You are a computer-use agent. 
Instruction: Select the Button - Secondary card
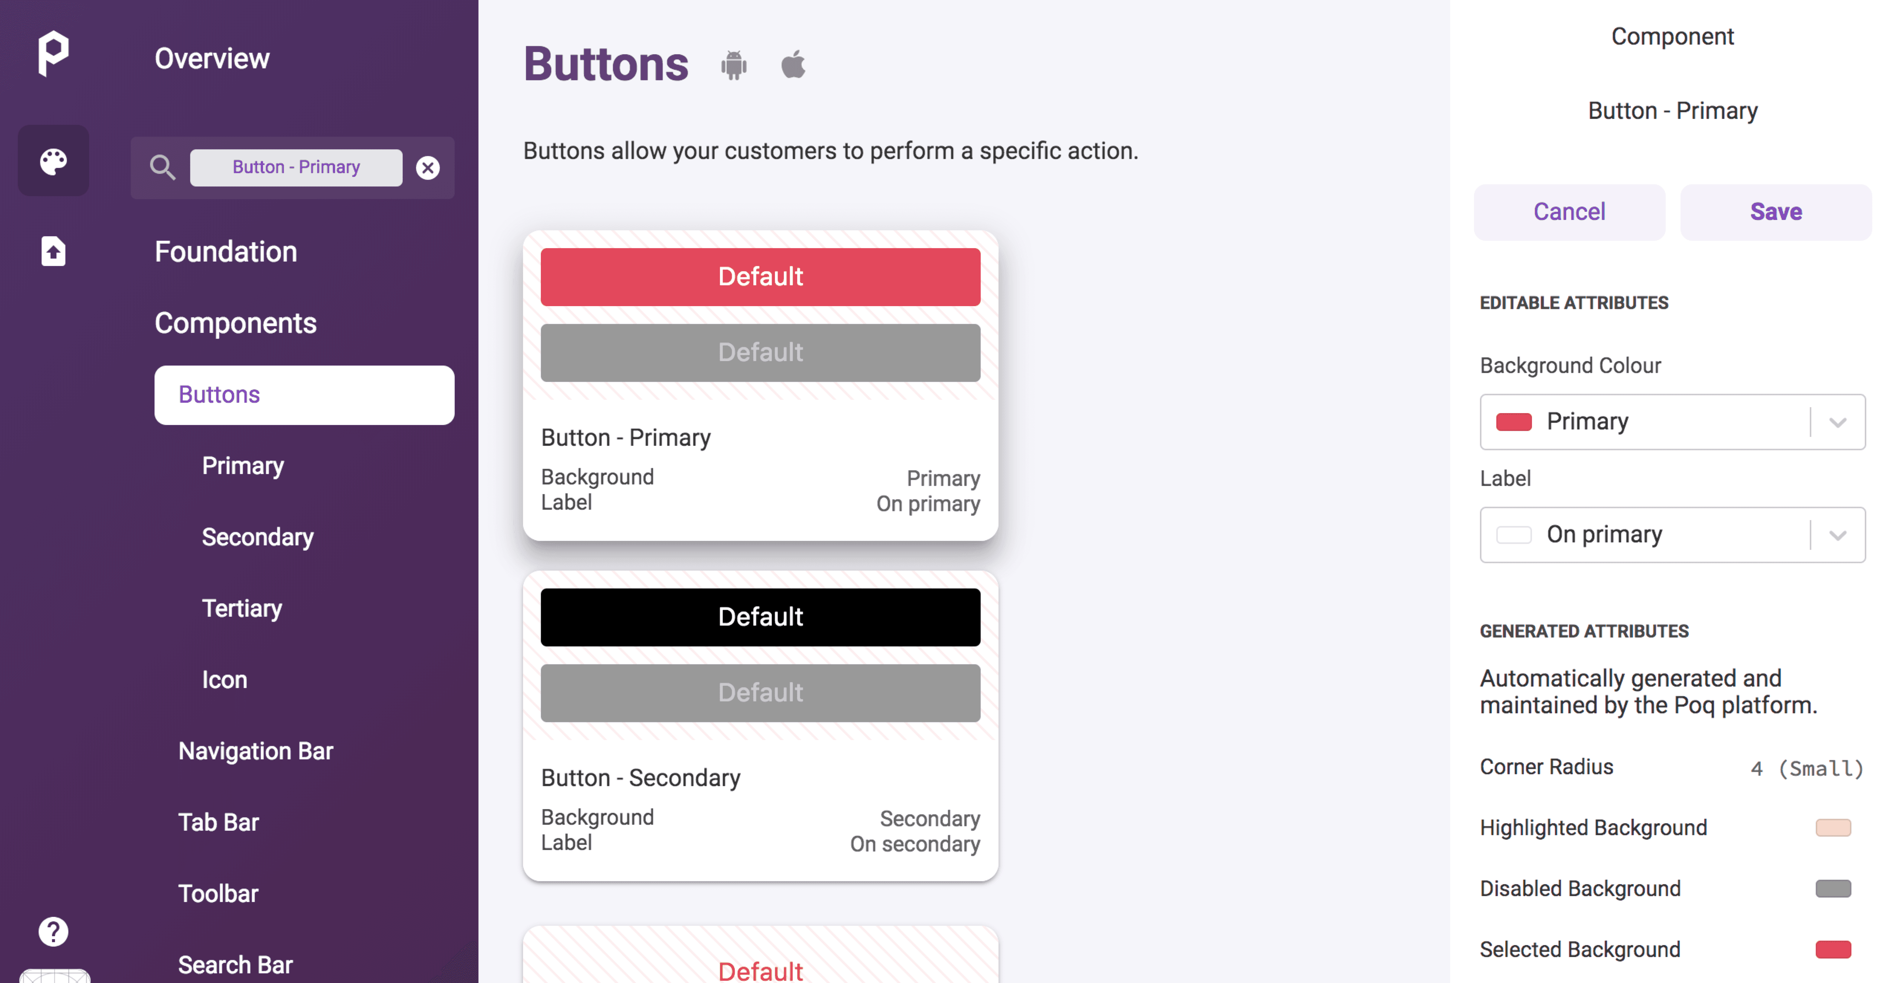760,725
